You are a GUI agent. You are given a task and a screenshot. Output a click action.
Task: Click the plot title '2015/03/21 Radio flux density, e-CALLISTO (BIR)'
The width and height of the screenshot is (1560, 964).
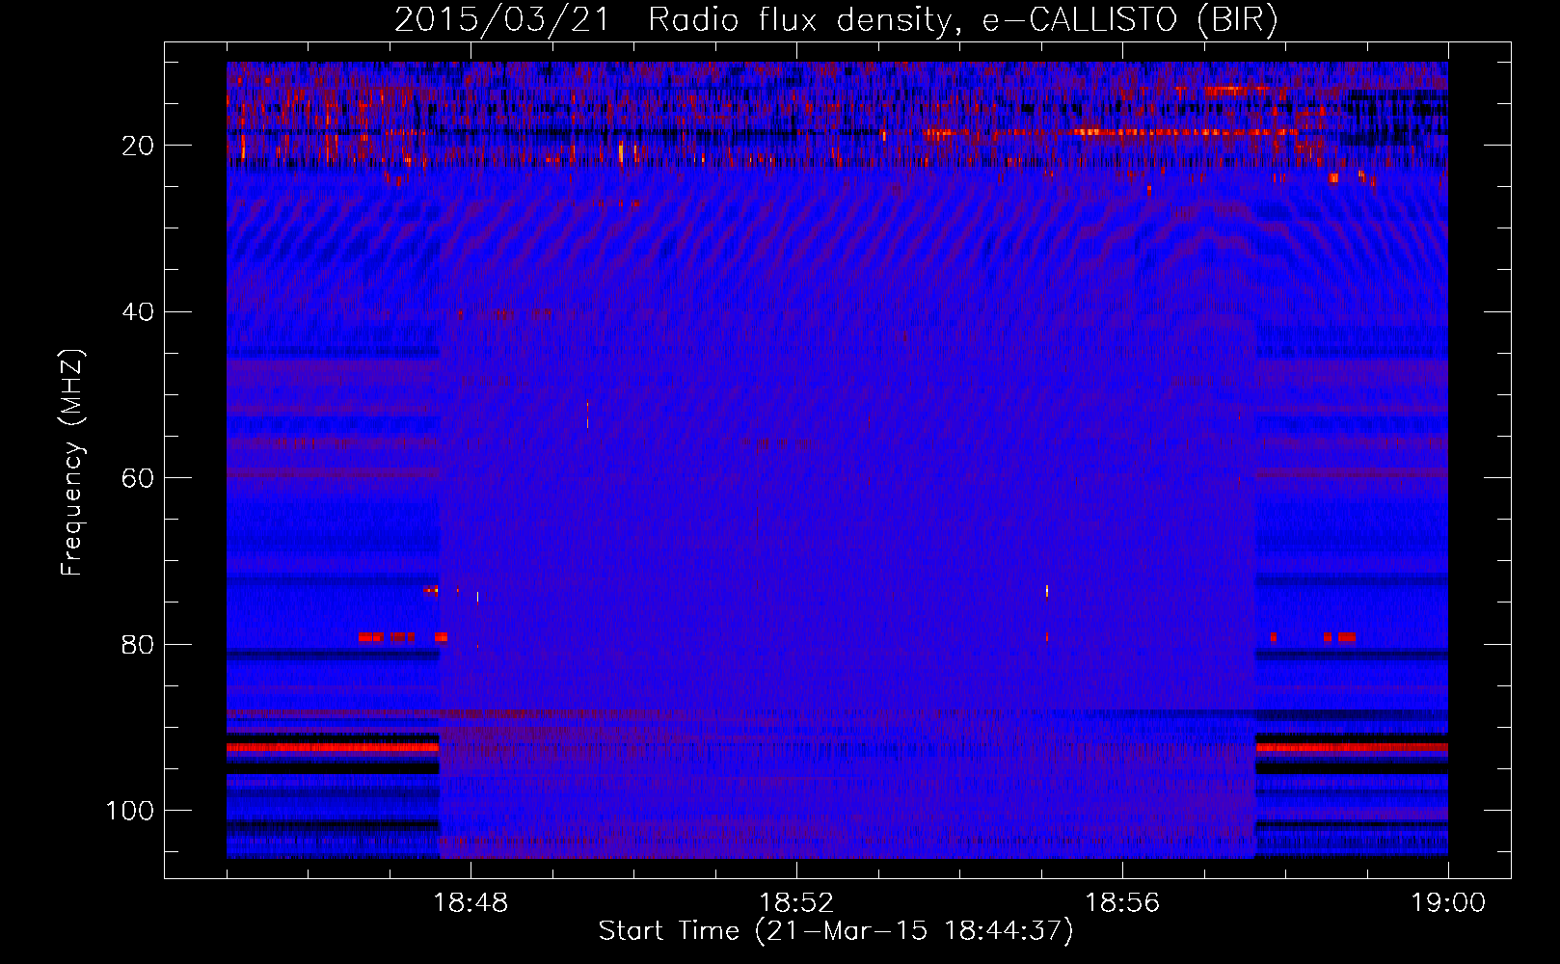[x=836, y=20]
